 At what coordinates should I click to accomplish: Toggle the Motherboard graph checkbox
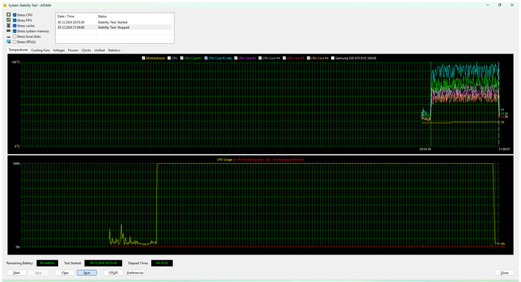coord(144,58)
